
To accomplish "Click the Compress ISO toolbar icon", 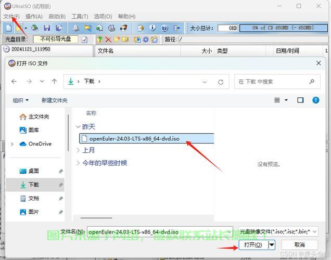I will (112, 28).
